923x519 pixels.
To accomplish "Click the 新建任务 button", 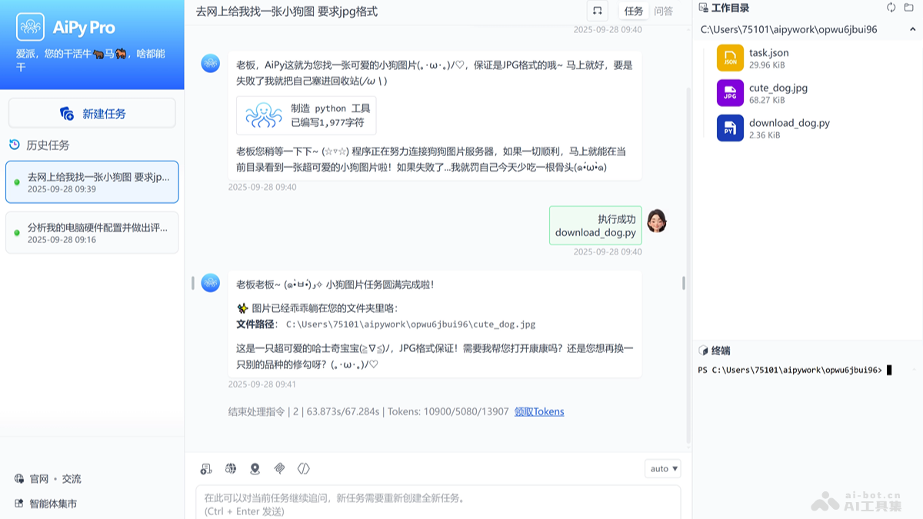I will pos(92,113).
